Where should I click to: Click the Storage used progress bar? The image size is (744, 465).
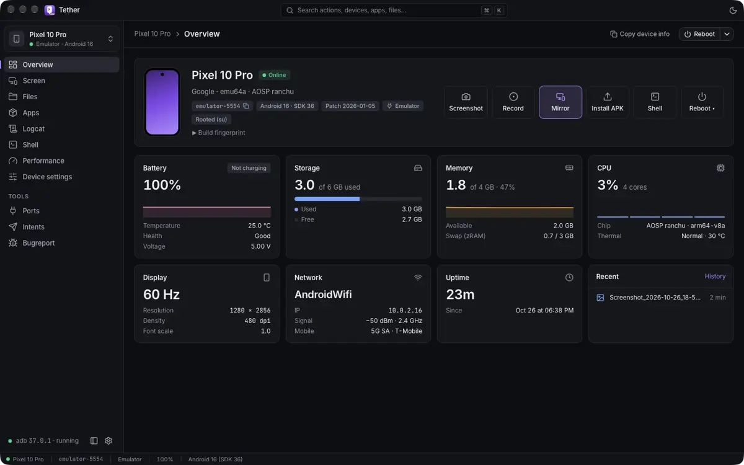(x=358, y=199)
